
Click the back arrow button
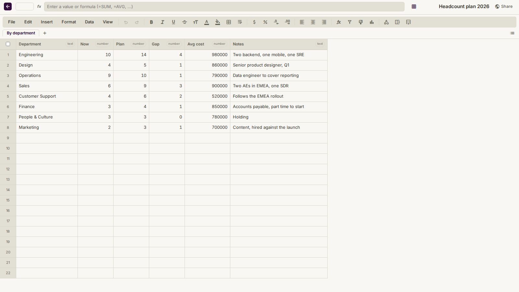[8, 6]
